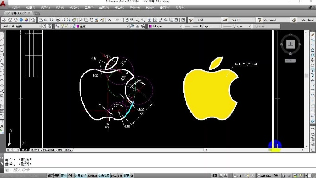Toggle DUCS in the status bar
The width and height of the screenshot is (316, 178).
coord(113,175)
